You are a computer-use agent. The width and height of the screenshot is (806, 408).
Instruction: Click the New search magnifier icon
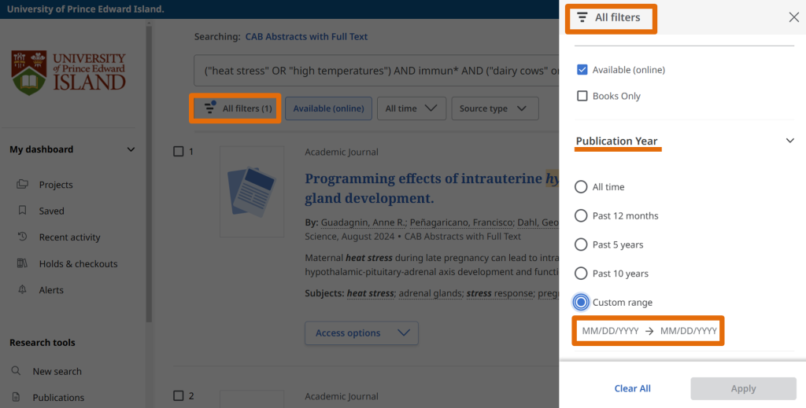click(17, 371)
